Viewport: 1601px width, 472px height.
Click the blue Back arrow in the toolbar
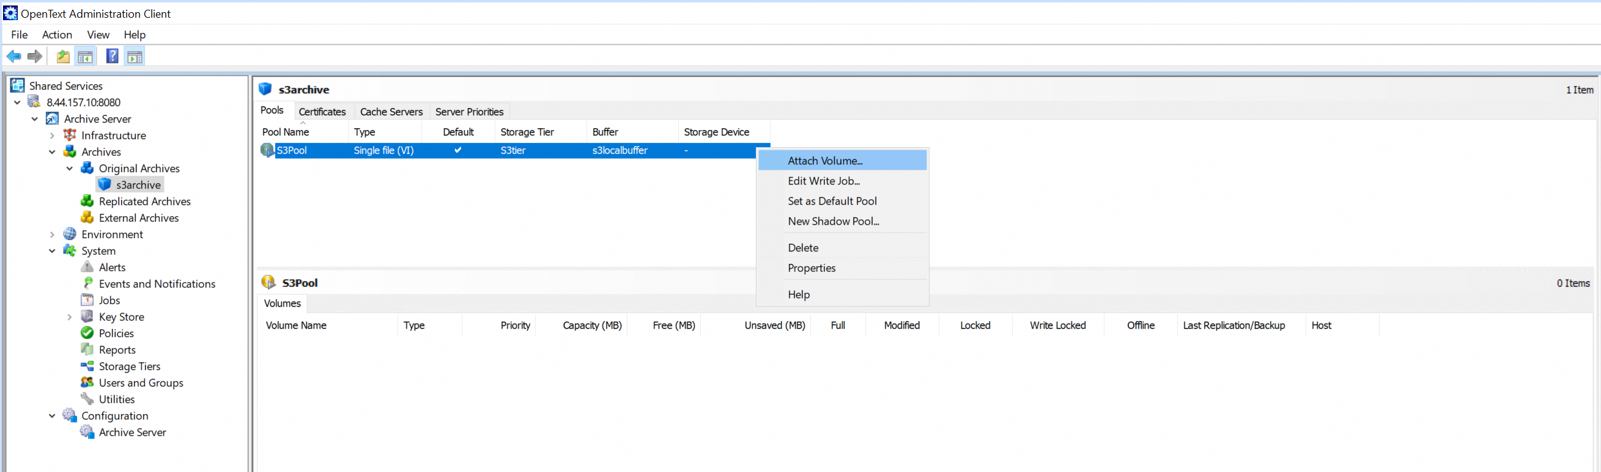(13, 56)
